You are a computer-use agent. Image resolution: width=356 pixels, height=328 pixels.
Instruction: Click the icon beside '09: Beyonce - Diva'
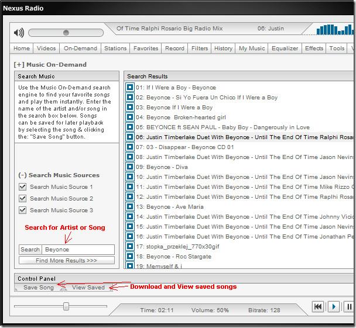130,167
